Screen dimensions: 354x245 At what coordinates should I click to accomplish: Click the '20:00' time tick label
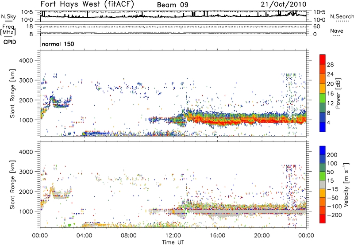coord(262,236)
